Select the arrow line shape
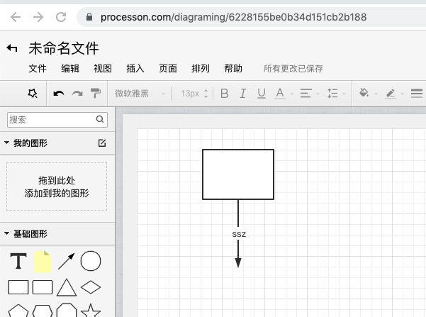 click(x=67, y=261)
